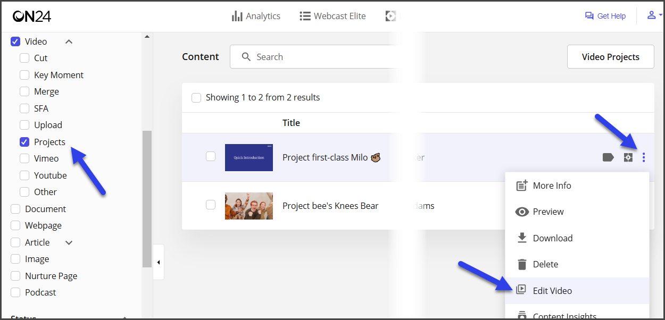Select Download in the context menu
This screenshot has width=665, height=320.
tap(552, 238)
